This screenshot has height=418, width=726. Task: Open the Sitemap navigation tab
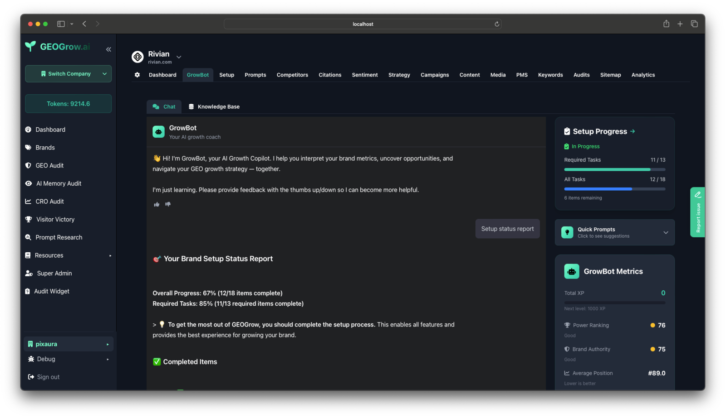610,75
